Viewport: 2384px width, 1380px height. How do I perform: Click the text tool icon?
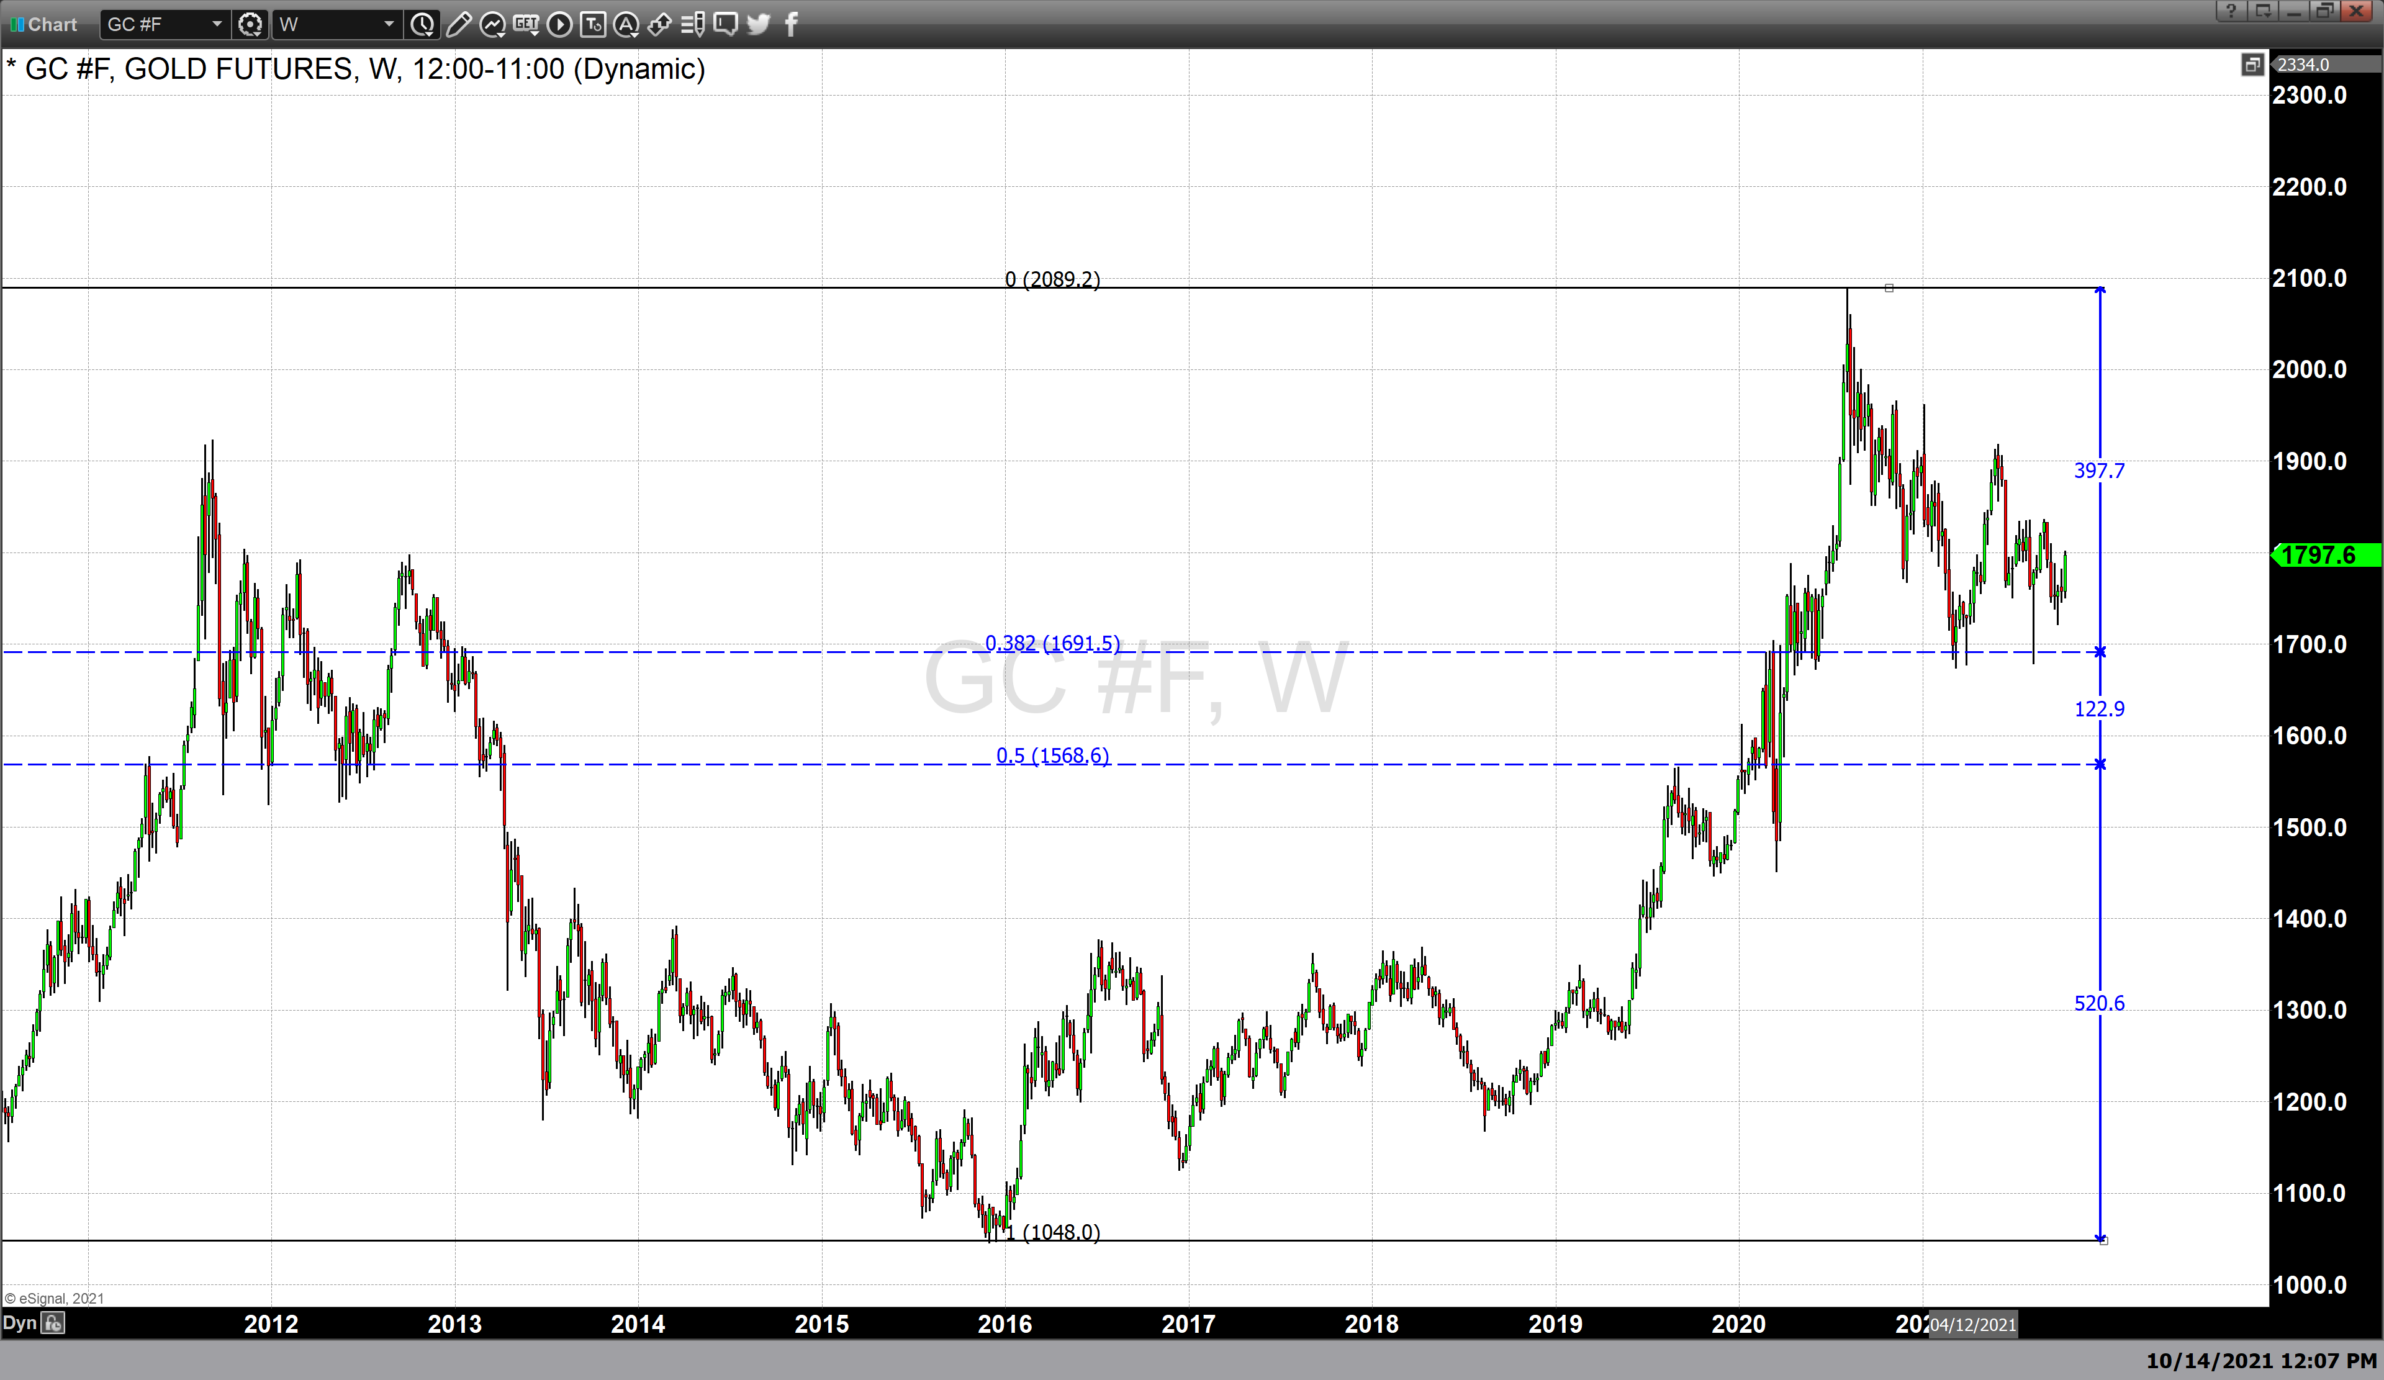coord(593,25)
